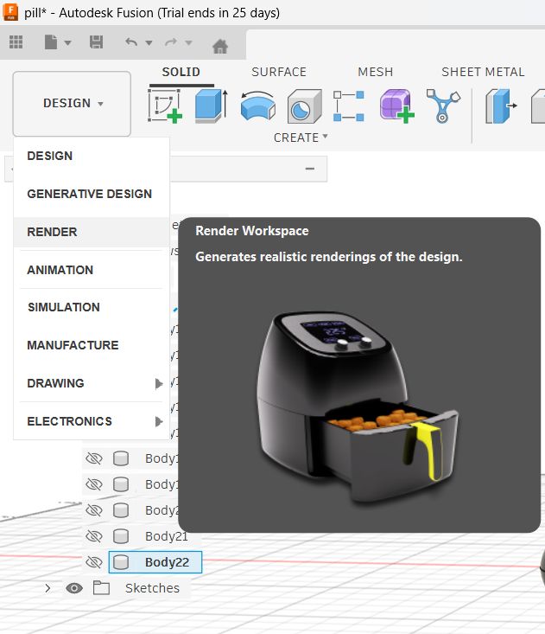Click the Create Form purple icon

coord(396,106)
